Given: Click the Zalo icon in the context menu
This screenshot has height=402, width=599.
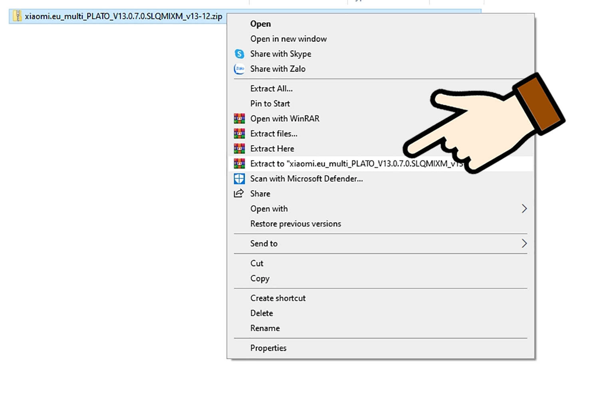Looking at the screenshot, I should click(x=239, y=69).
